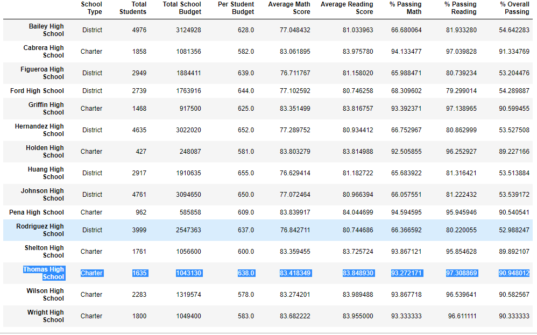Click Wright's total budget 1049400
The image size is (537, 335).
[189, 316]
